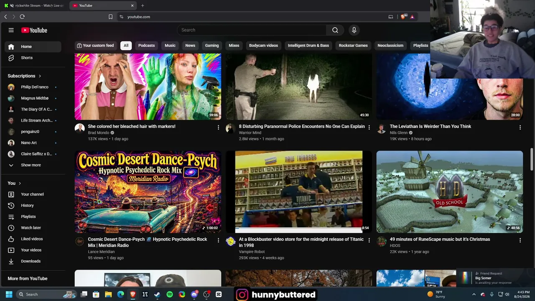The height and width of the screenshot is (301, 535).
Task: Click the YouTube search input field
Action: 252,30
